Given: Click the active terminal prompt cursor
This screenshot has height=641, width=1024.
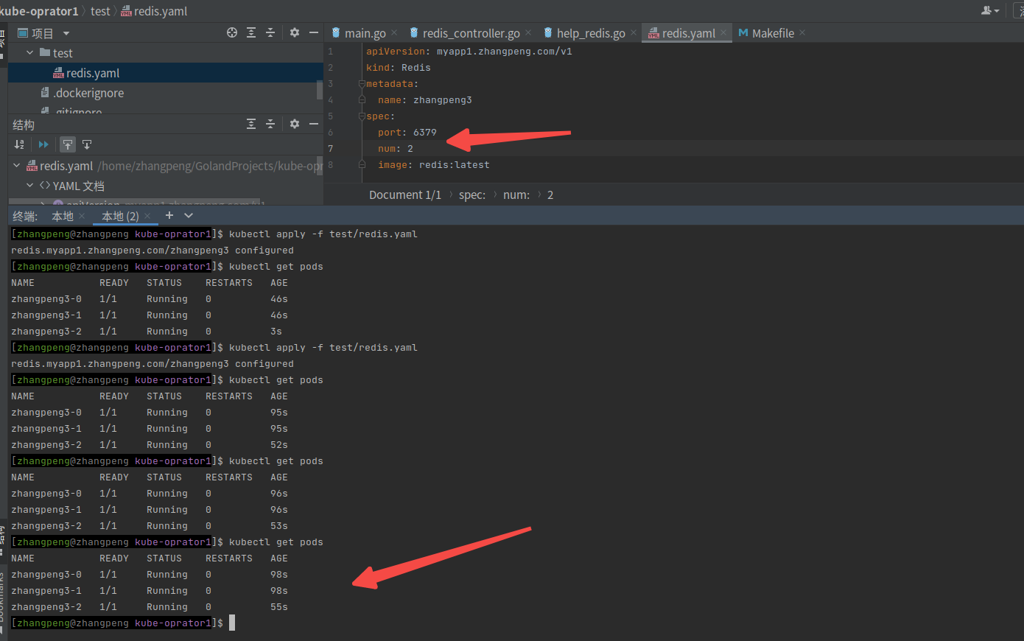Looking at the screenshot, I should 232,623.
